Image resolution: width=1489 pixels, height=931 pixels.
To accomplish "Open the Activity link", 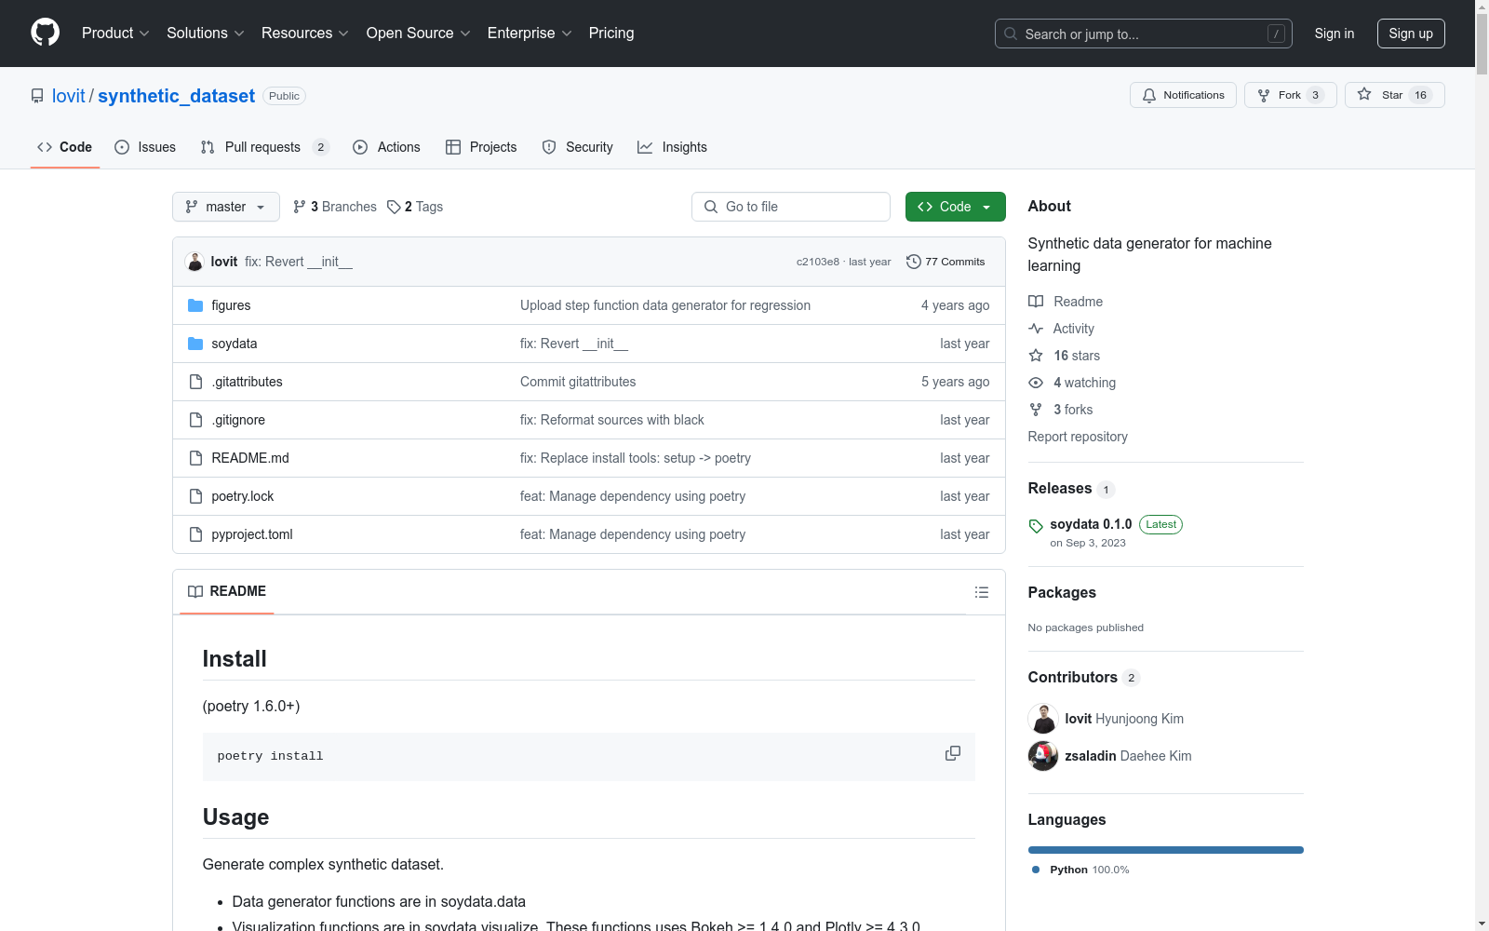I will 1062,329.
